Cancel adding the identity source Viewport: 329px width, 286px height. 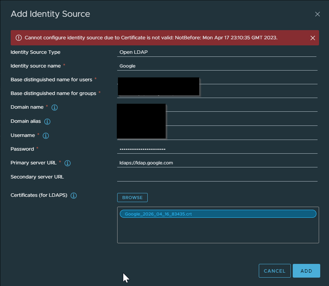coord(274,271)
